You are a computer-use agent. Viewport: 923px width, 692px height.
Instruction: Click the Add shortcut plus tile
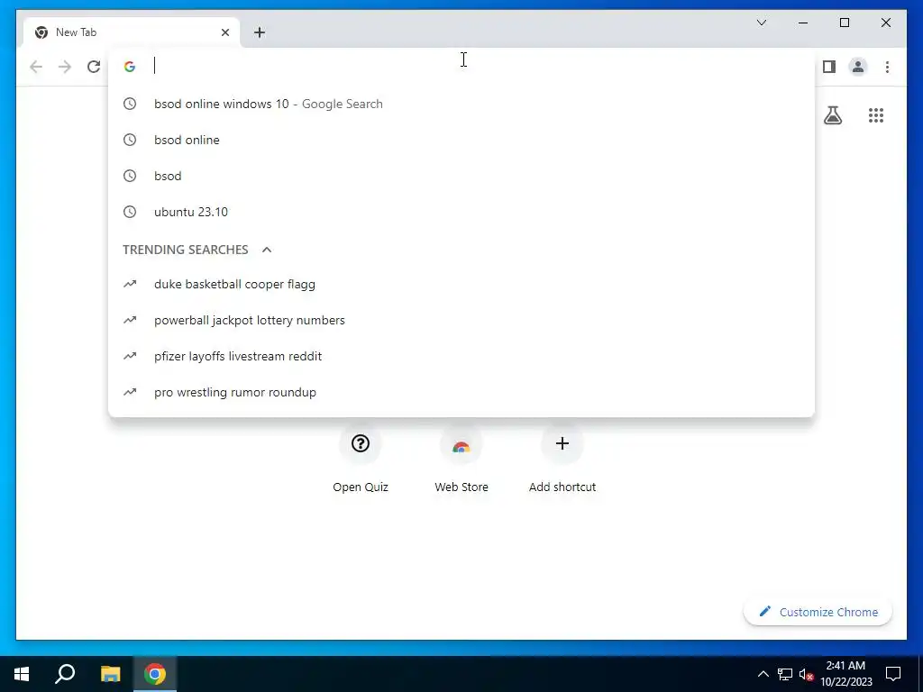[x=562, y=443]
